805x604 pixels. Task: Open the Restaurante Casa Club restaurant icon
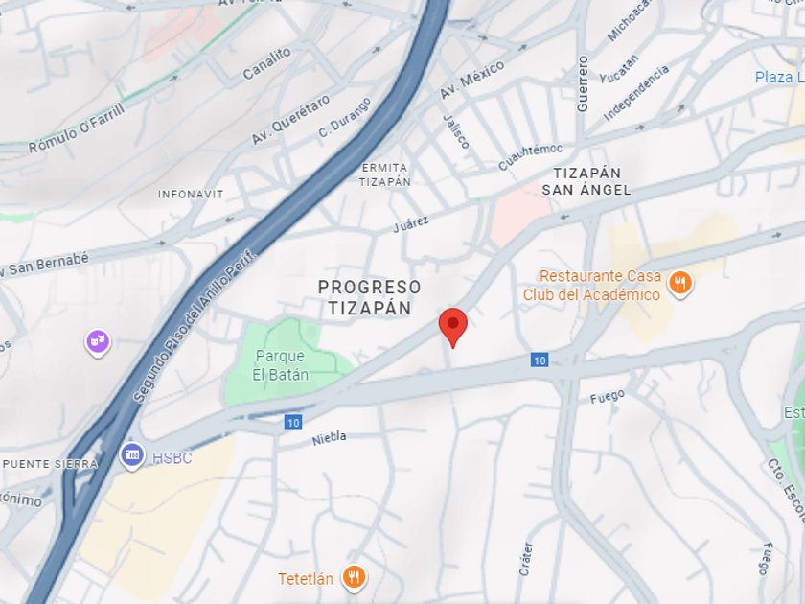coord(680,283)
